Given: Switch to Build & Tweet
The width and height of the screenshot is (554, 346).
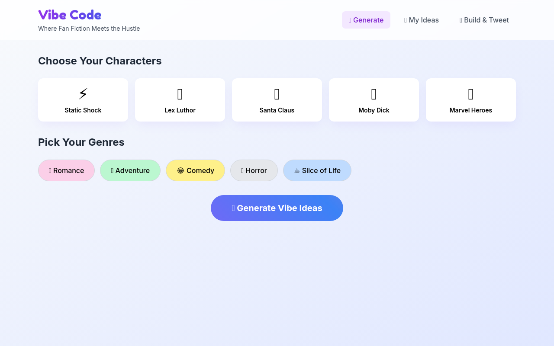Looking at the screenshot, I should (x=484, y=20).
